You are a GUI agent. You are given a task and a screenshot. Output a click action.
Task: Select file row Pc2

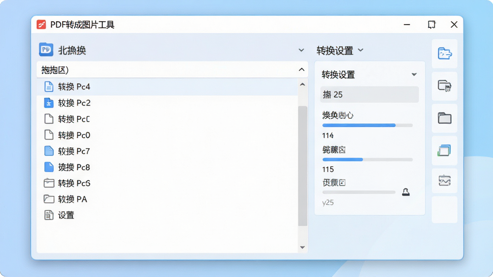(167, 103)
